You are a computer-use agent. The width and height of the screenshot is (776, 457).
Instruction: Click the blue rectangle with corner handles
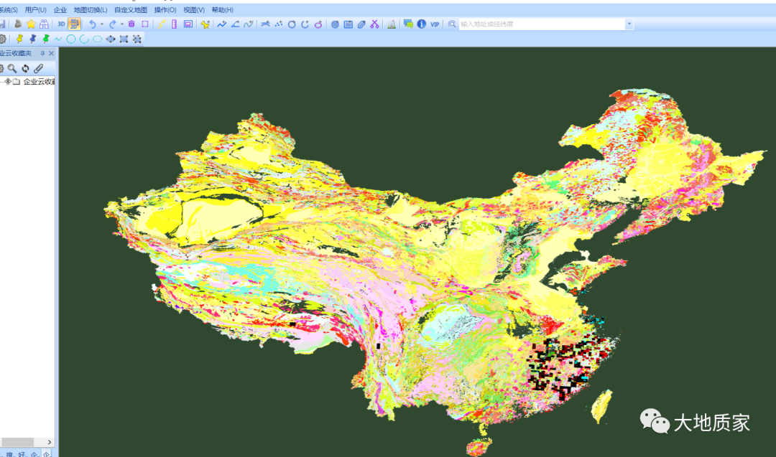(x=124, y=39)
